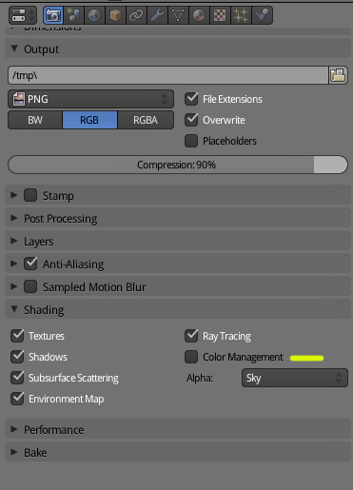Select the RGBA color mode

[x=146, y=120]
